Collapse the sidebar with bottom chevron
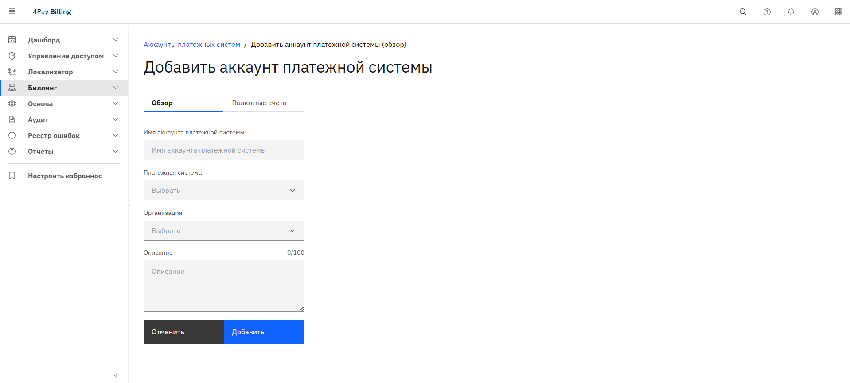850x383 pixels. [x=116, y=376]
